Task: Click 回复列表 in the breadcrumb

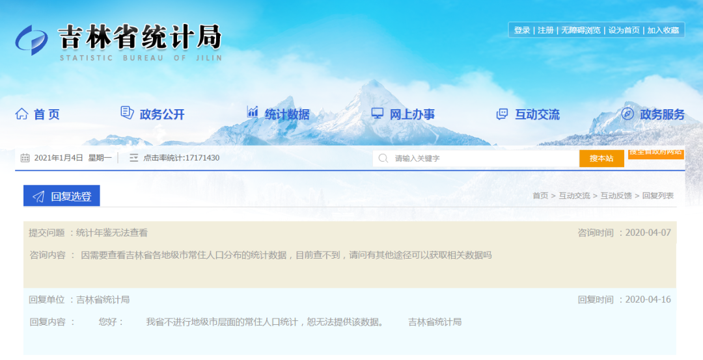Action: coord(658,196)
